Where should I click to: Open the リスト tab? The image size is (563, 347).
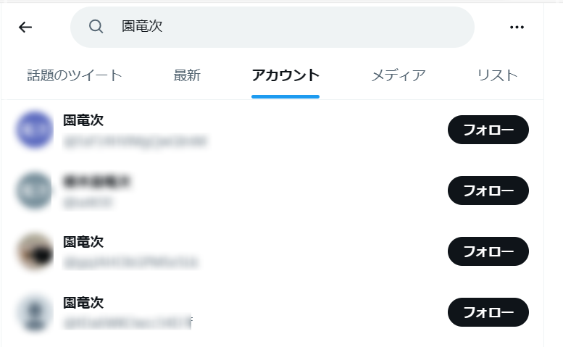497,75
